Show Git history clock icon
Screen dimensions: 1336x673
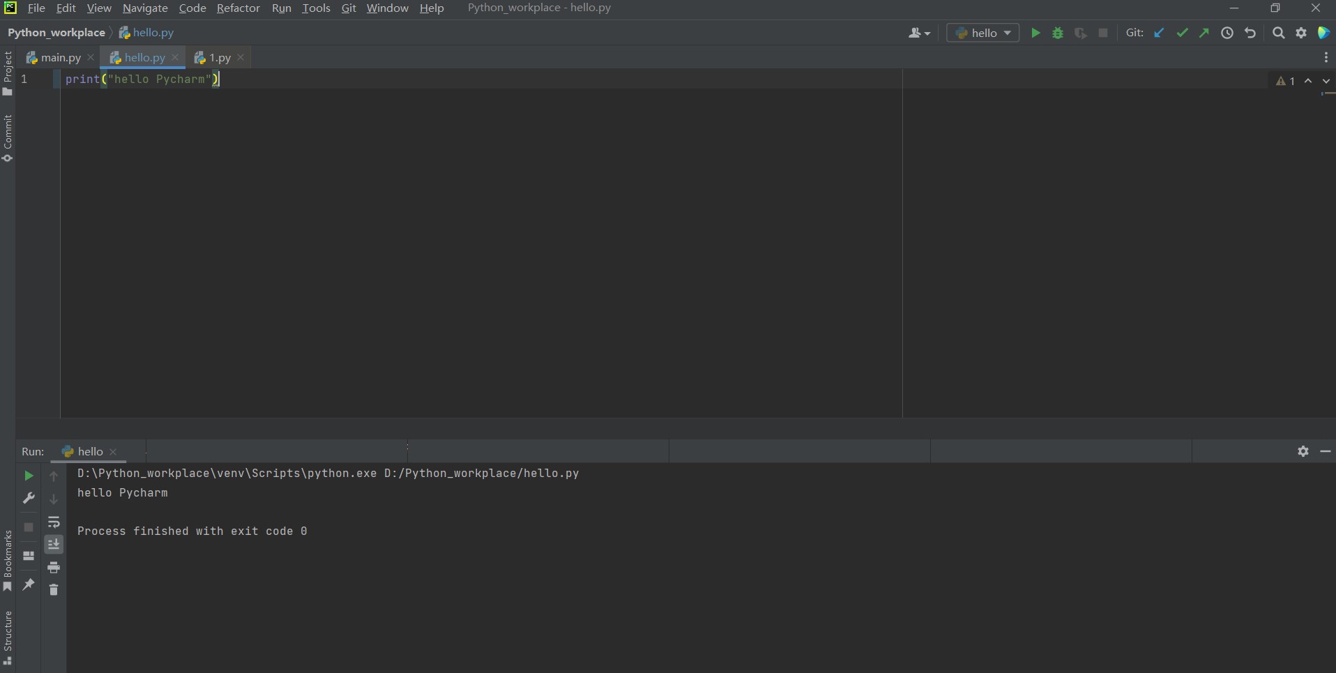pos(1227,33)
